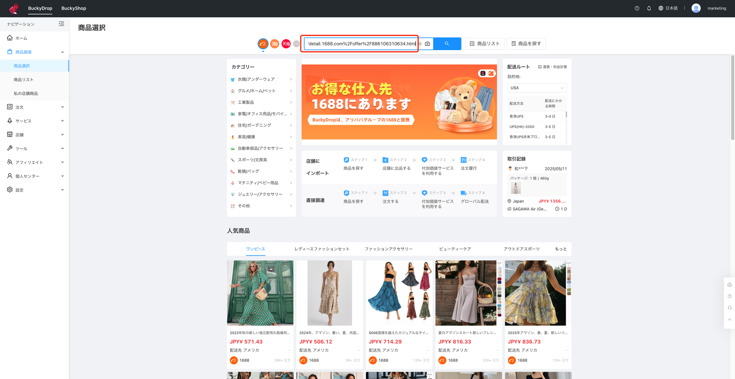This screenshot has width=735, height=379.
Task: Open the 美容/健康 category
Action: point(261,137)
